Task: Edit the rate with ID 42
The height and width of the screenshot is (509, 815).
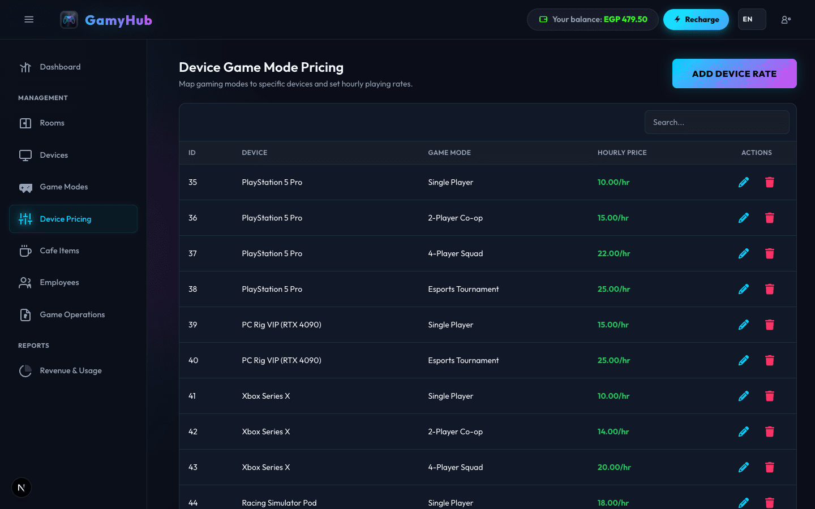Action: 744,432
